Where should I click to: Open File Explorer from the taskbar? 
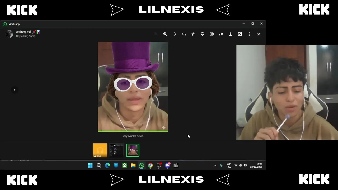pos(133,165)
